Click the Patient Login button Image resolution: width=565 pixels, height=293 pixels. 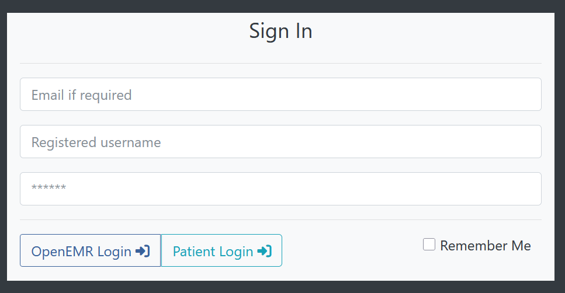221,250
